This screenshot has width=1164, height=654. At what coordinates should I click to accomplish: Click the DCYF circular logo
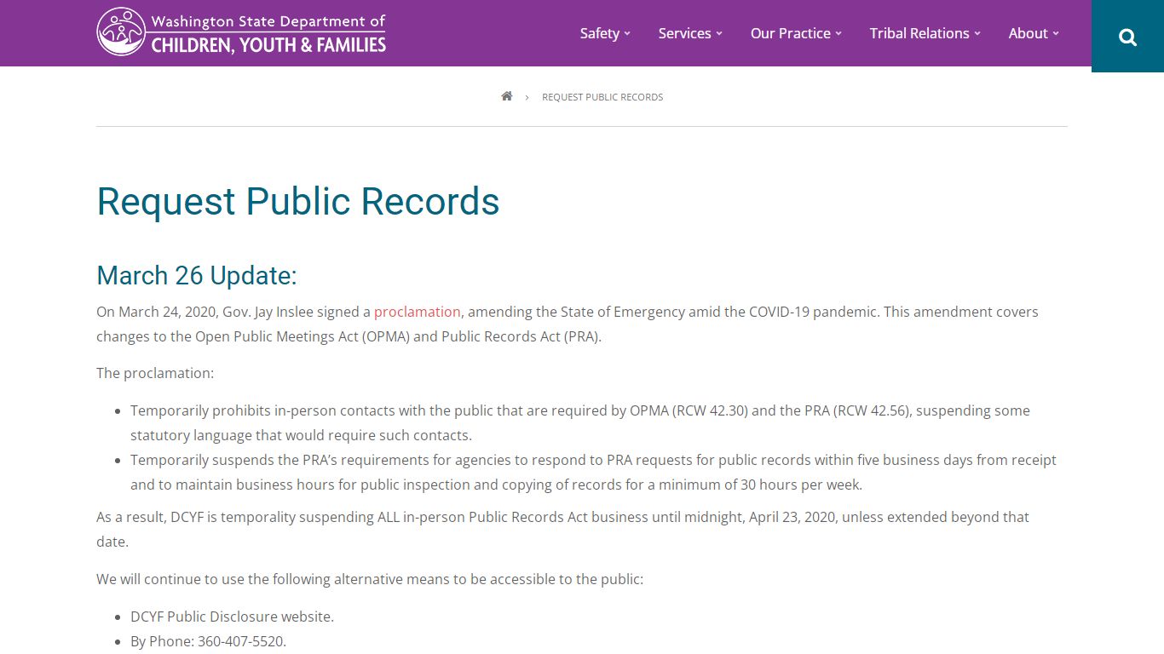point(121,32)
